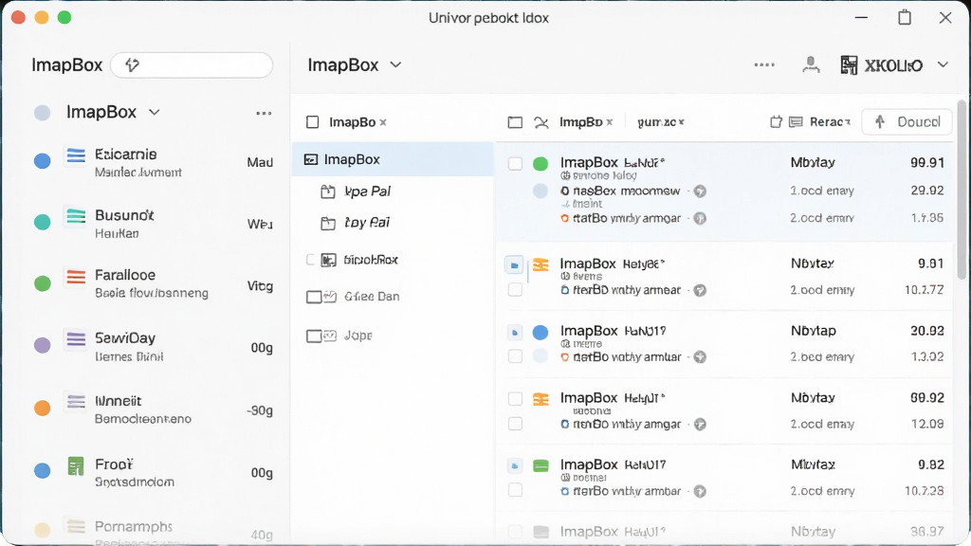Viewport: 971px width, 546px height.
Task: Open the Busundt sidebar entry
Action: pos(153,223)
